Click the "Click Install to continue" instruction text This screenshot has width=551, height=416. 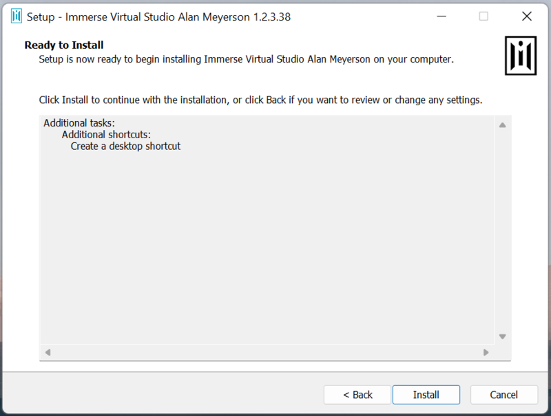(x=260, y=100)
